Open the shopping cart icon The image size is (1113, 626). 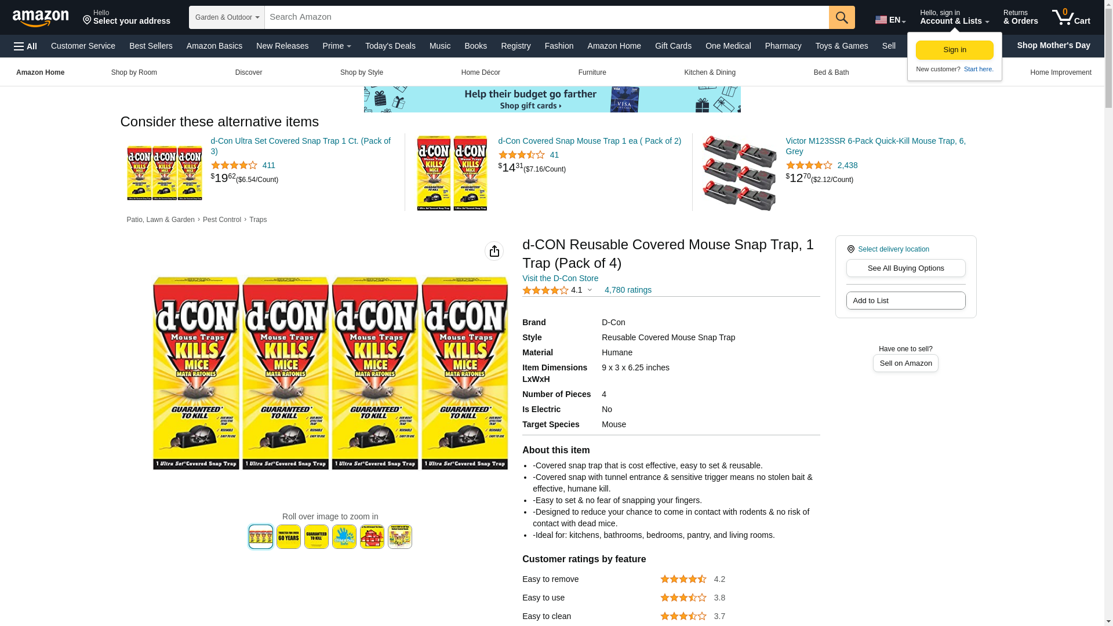(x=1071, y=17)
